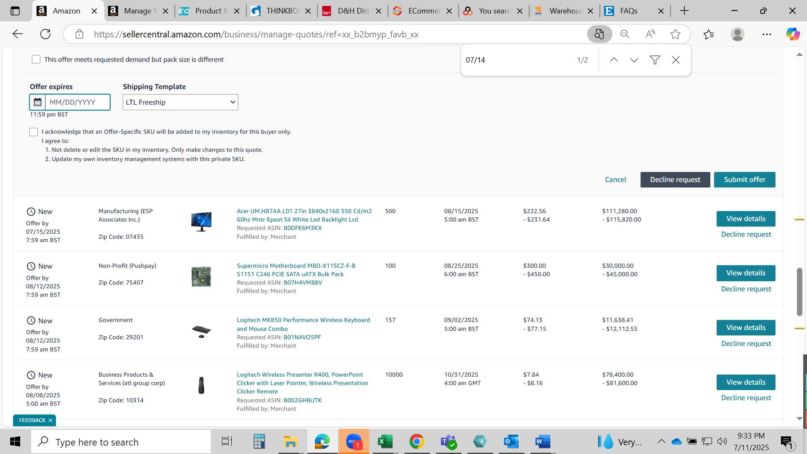This screenshot has height=454, width=807.
Task: Open the calendar picker for Offer expires
Action: (x=37, y=102)
